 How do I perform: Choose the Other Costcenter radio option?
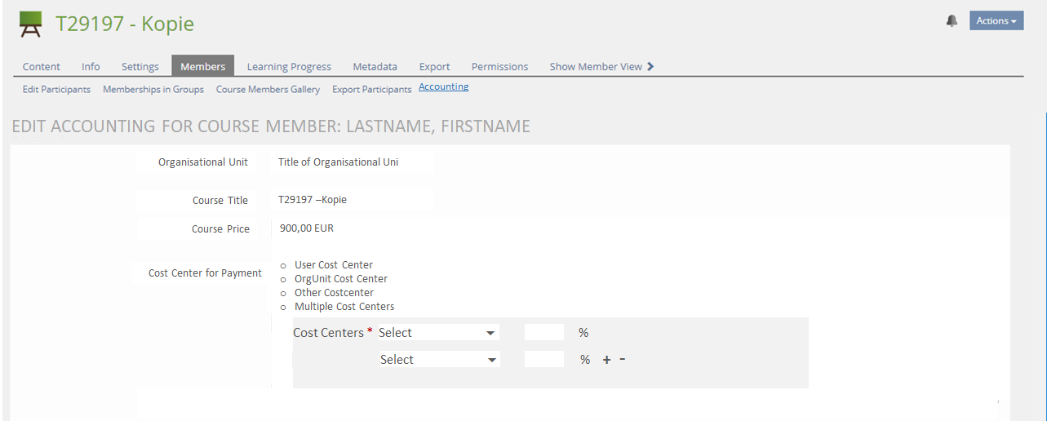(283, 293)
